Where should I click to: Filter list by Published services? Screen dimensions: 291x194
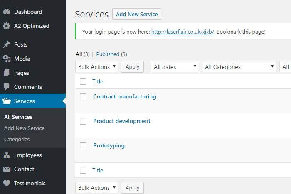(x=108, y=54)
